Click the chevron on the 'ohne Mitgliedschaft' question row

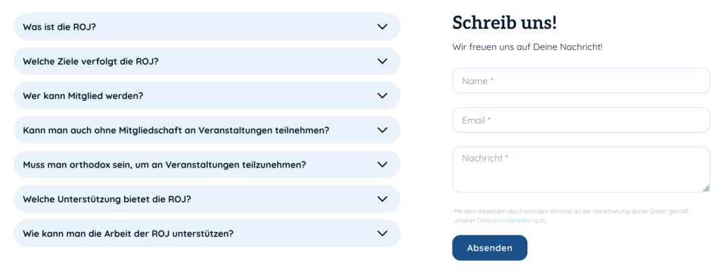[382, 130]
